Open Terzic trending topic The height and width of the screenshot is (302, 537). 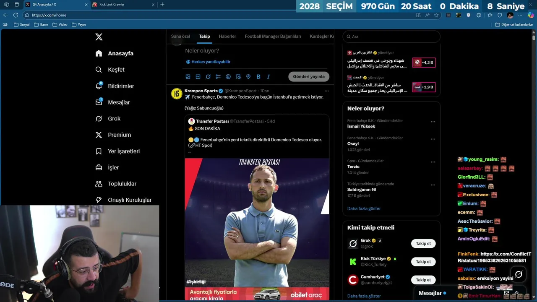(353, 167)
